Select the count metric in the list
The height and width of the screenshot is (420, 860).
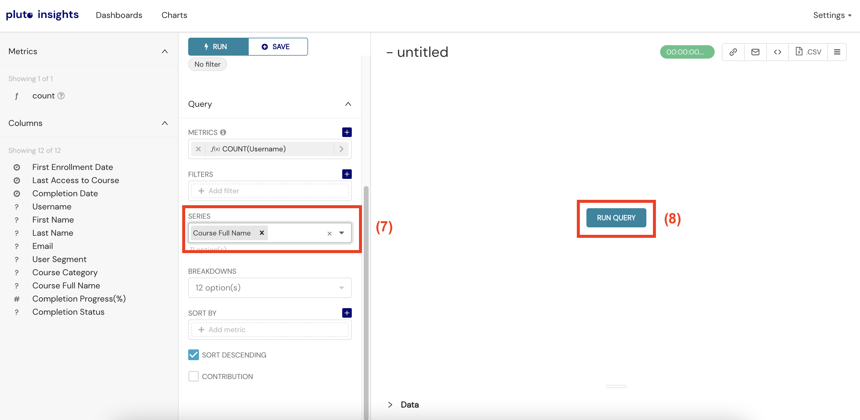pyautogui.click(x=43, y=96)
